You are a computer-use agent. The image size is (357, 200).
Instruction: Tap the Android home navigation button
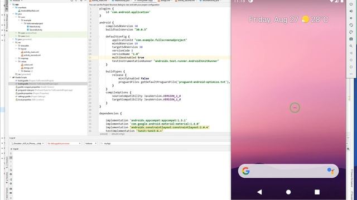(x=288, y=192)
